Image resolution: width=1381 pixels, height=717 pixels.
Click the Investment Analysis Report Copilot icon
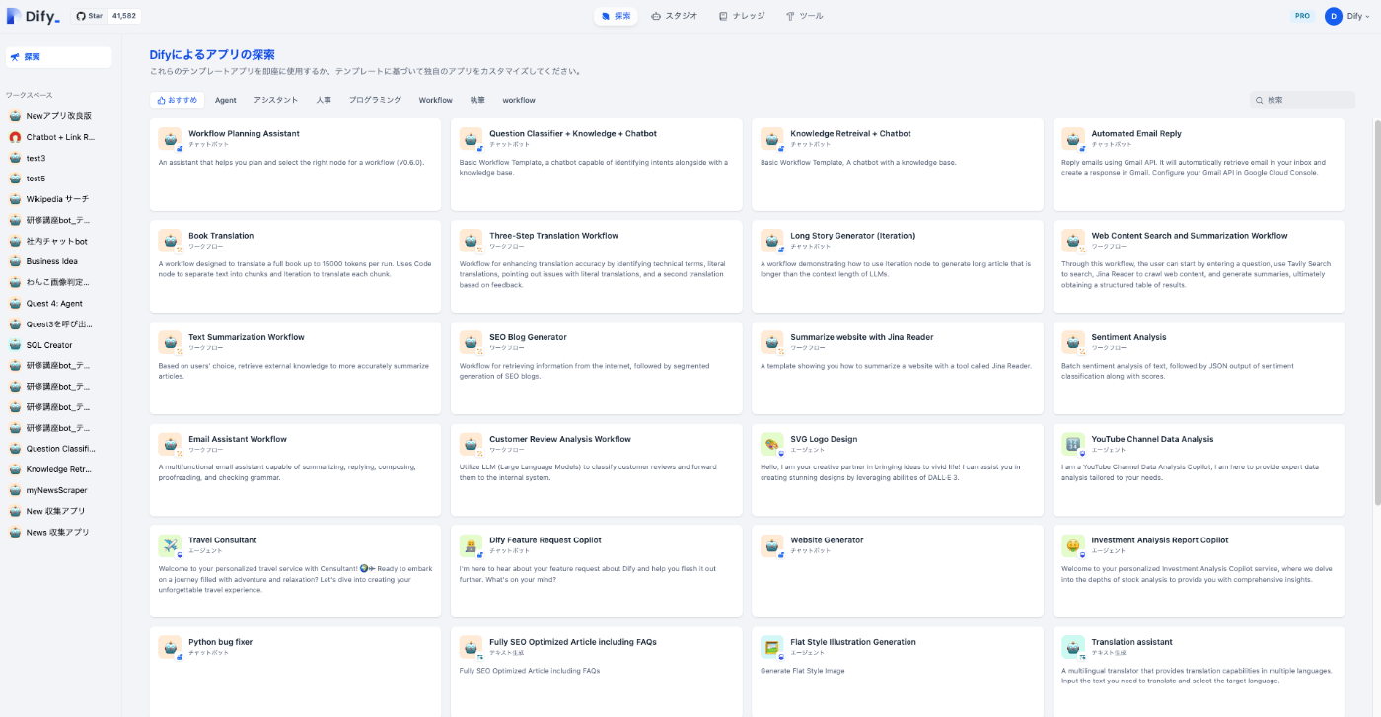click(x=1073, y=545)
